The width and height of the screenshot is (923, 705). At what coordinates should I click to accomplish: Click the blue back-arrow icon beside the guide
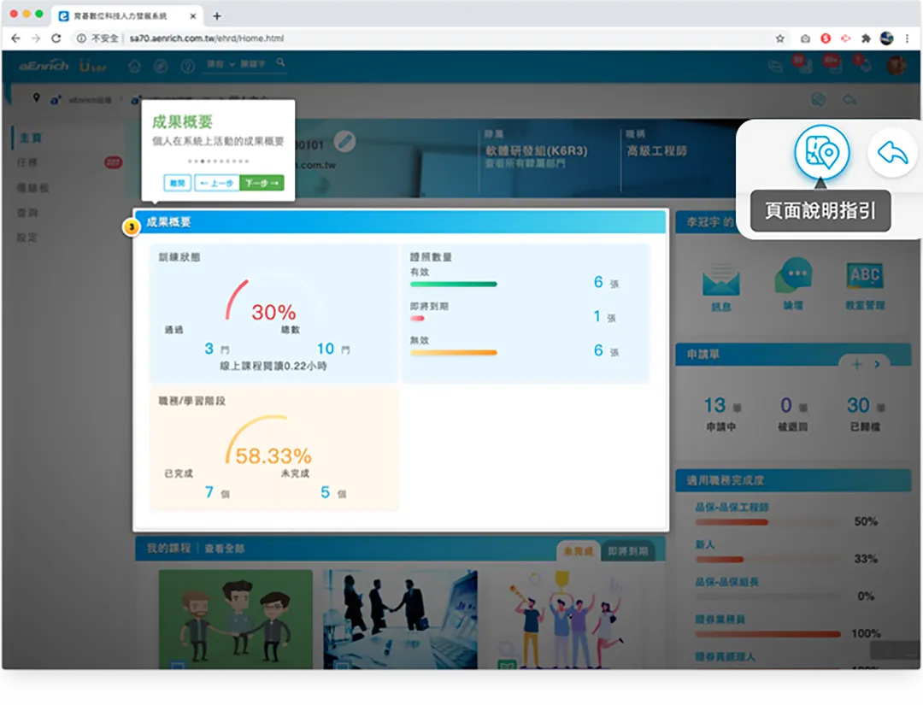click(x=891, y=150)
